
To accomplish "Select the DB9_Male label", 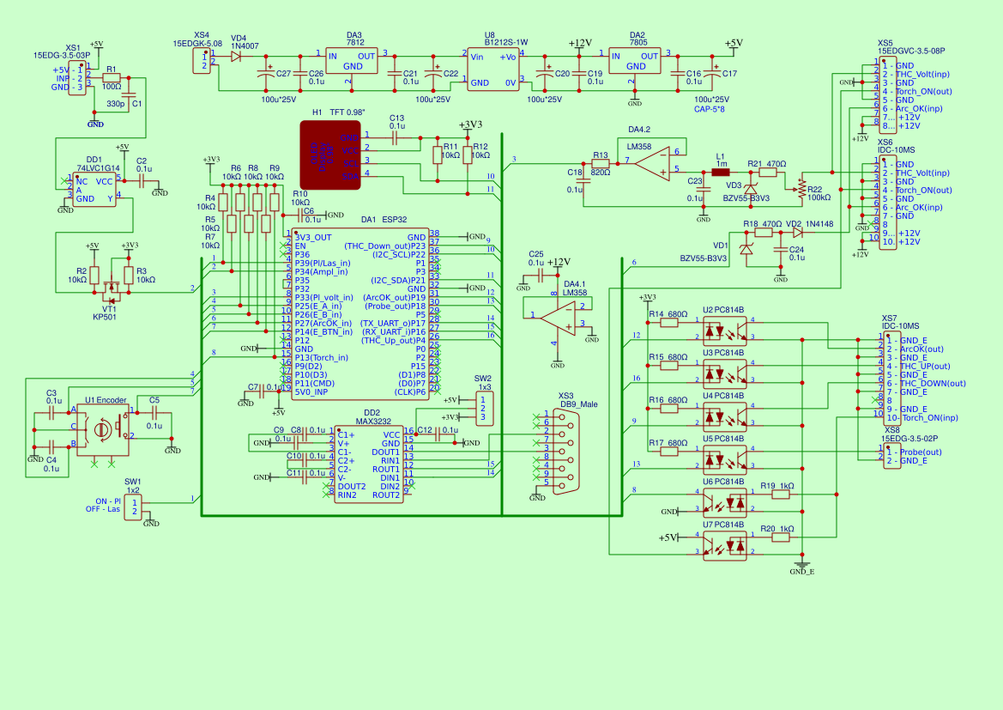I will click(x=579, y=404).
